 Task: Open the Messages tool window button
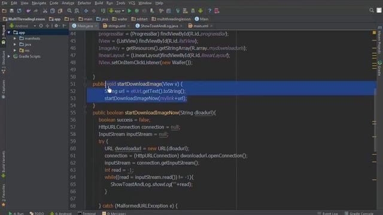114,213
